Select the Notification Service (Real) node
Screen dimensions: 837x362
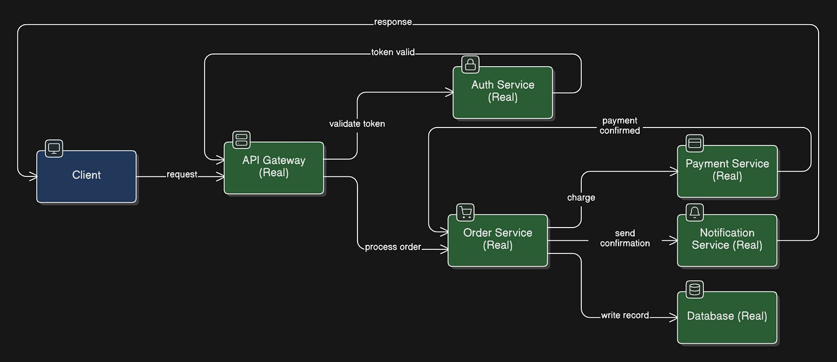[727, 240]
